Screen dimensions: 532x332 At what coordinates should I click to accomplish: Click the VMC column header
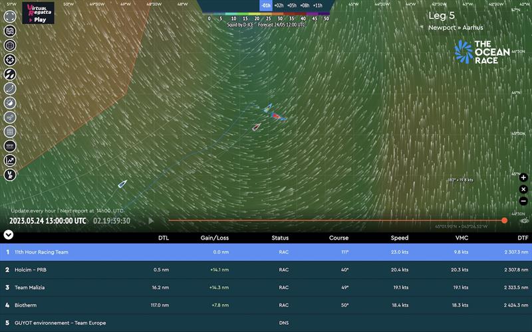click(x=462, y=238)
